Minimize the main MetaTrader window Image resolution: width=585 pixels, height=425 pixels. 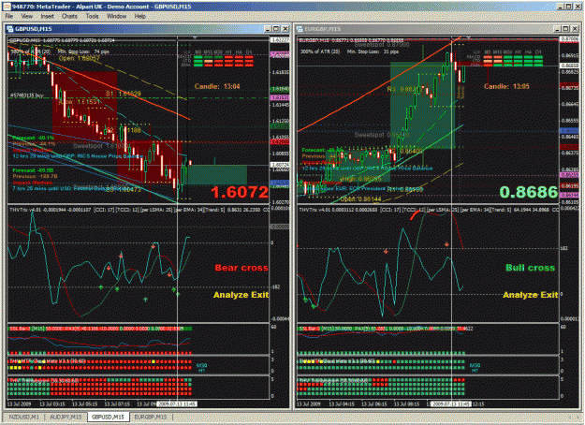[x=561, y=7]
